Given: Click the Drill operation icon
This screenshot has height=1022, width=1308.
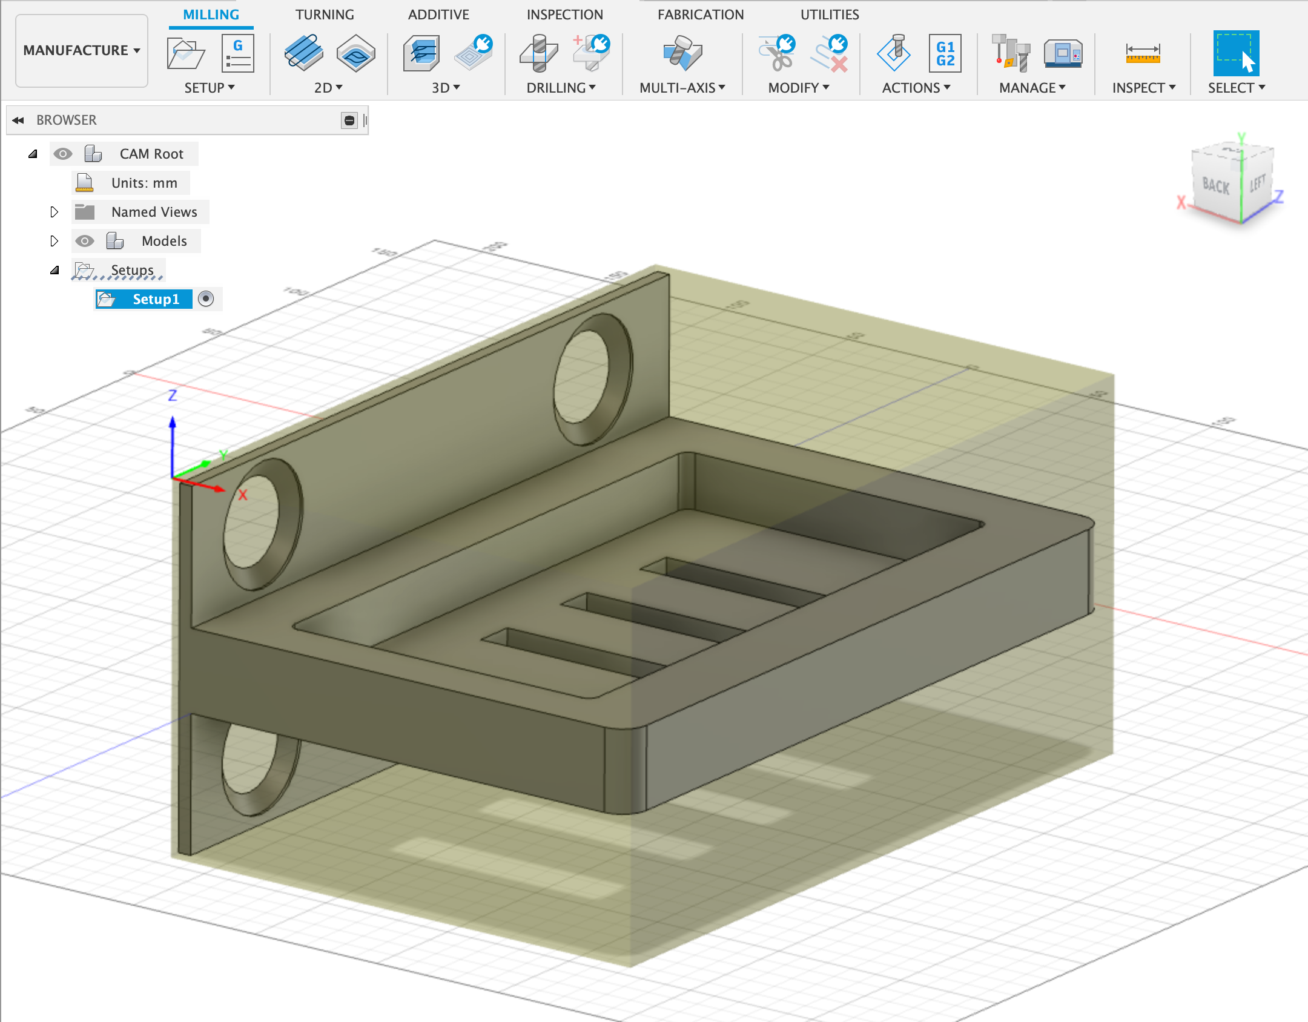Looking at the screenshot, I should coord(538,53).
